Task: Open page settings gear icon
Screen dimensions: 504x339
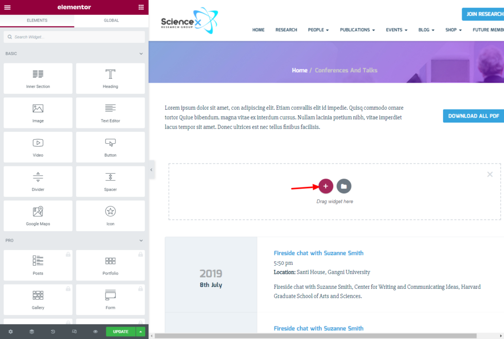Action: pyautogui.click(x=11, y=332)
